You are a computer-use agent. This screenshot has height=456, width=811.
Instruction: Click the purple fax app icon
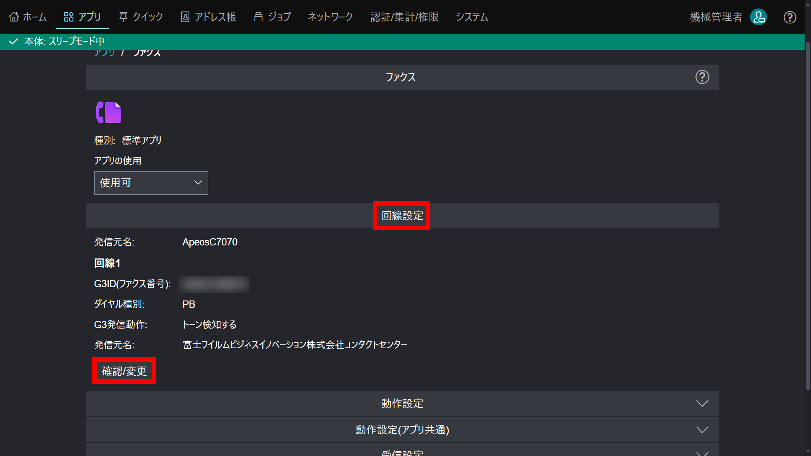[108, 112]
